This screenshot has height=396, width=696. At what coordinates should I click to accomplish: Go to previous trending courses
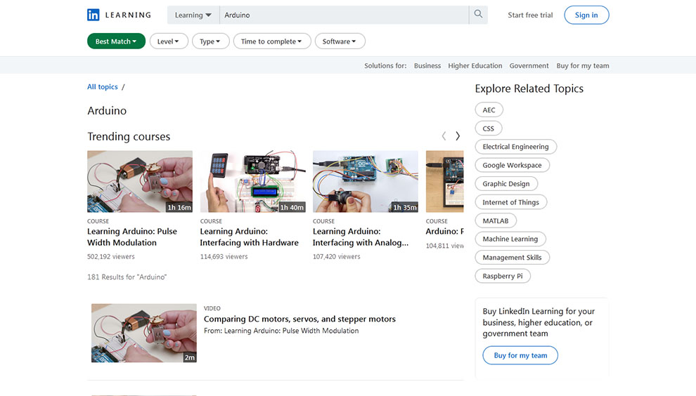tap(444, 136)
